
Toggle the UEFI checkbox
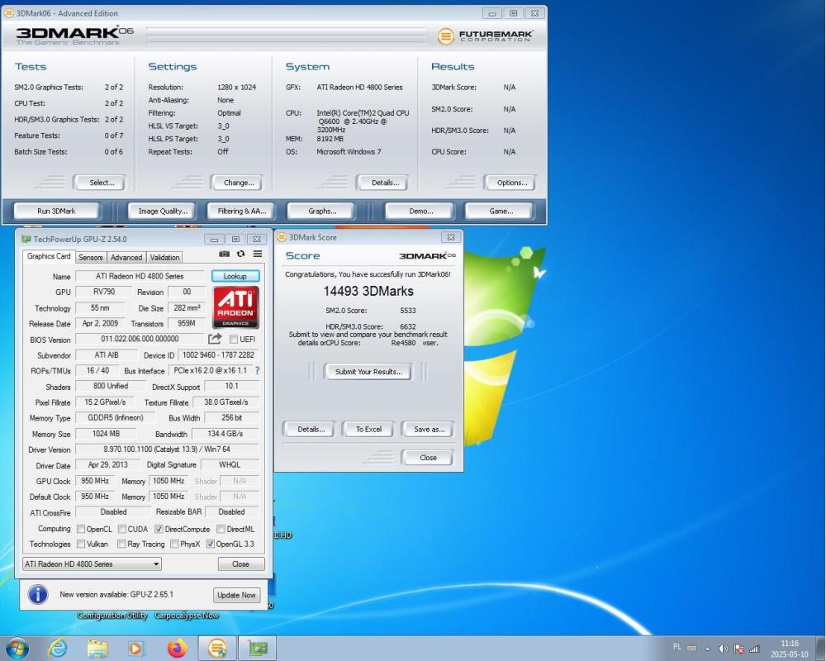[234, 339]
